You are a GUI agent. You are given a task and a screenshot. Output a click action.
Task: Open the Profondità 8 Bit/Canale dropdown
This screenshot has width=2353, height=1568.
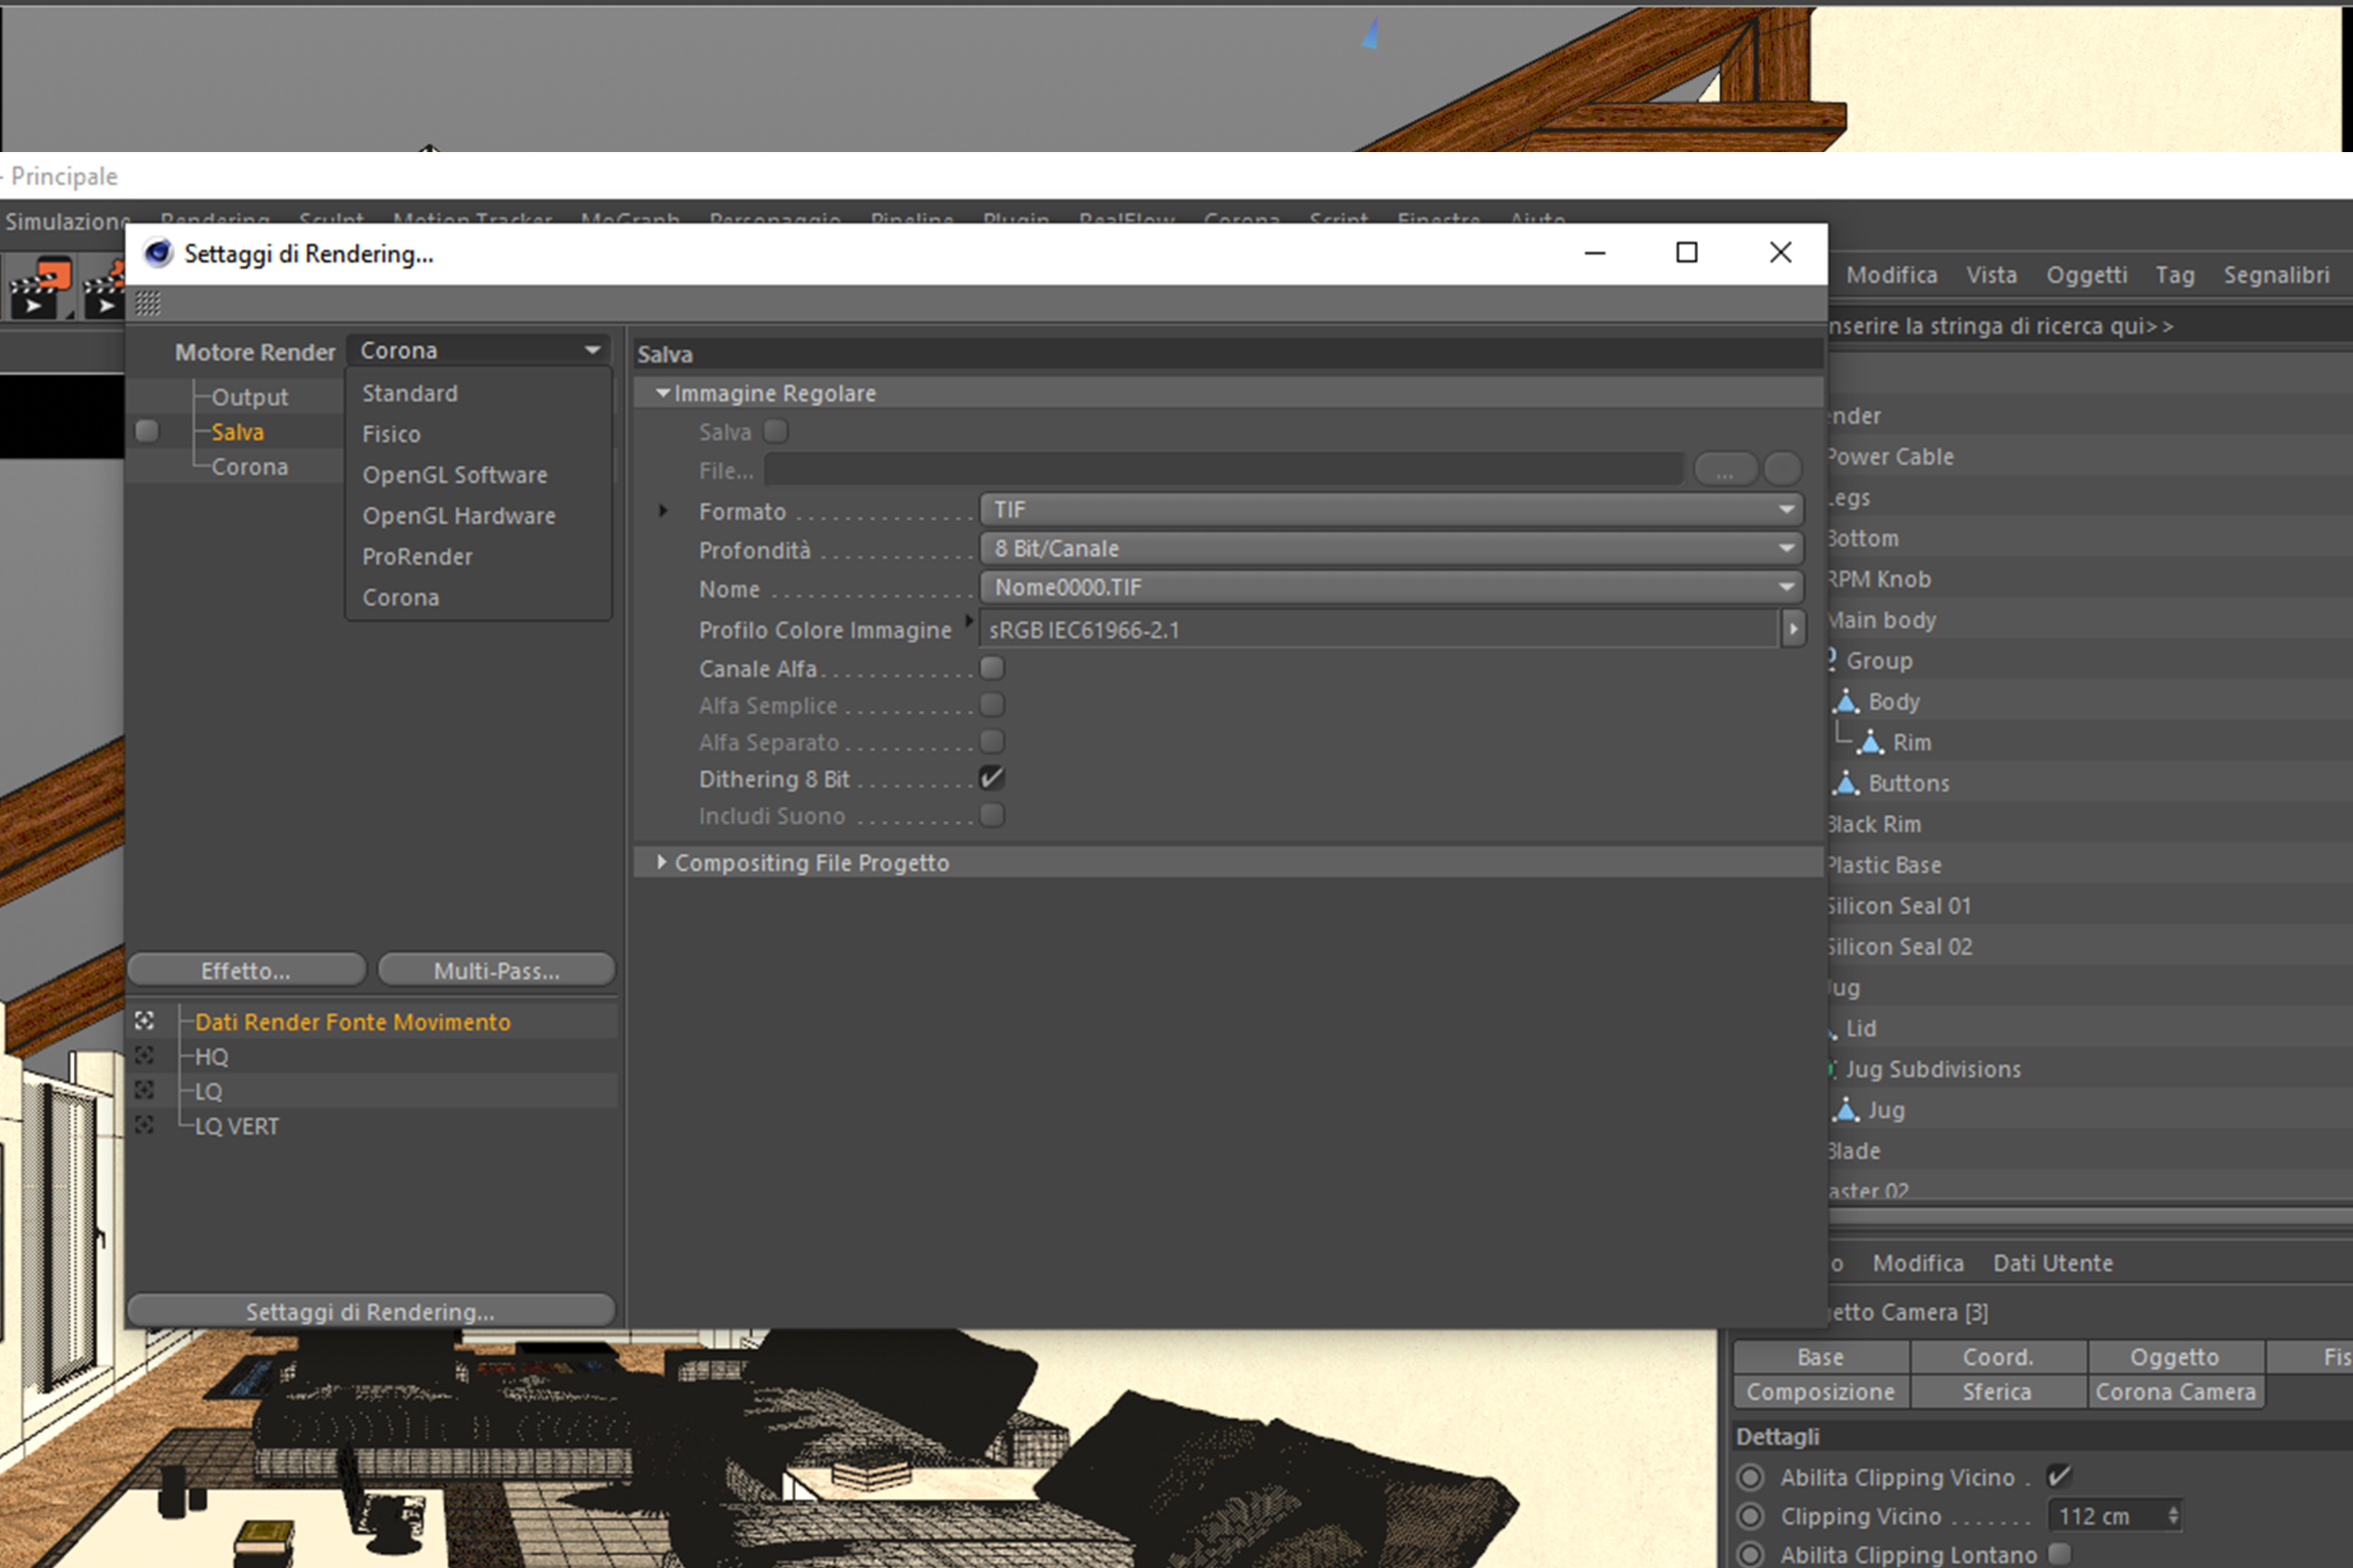(1391, 549)
